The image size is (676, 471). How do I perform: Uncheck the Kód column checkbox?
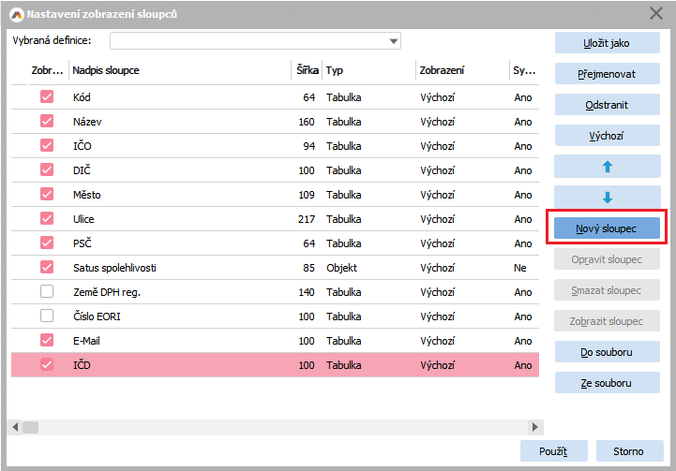pyautogui.click(x=47, y=96)
